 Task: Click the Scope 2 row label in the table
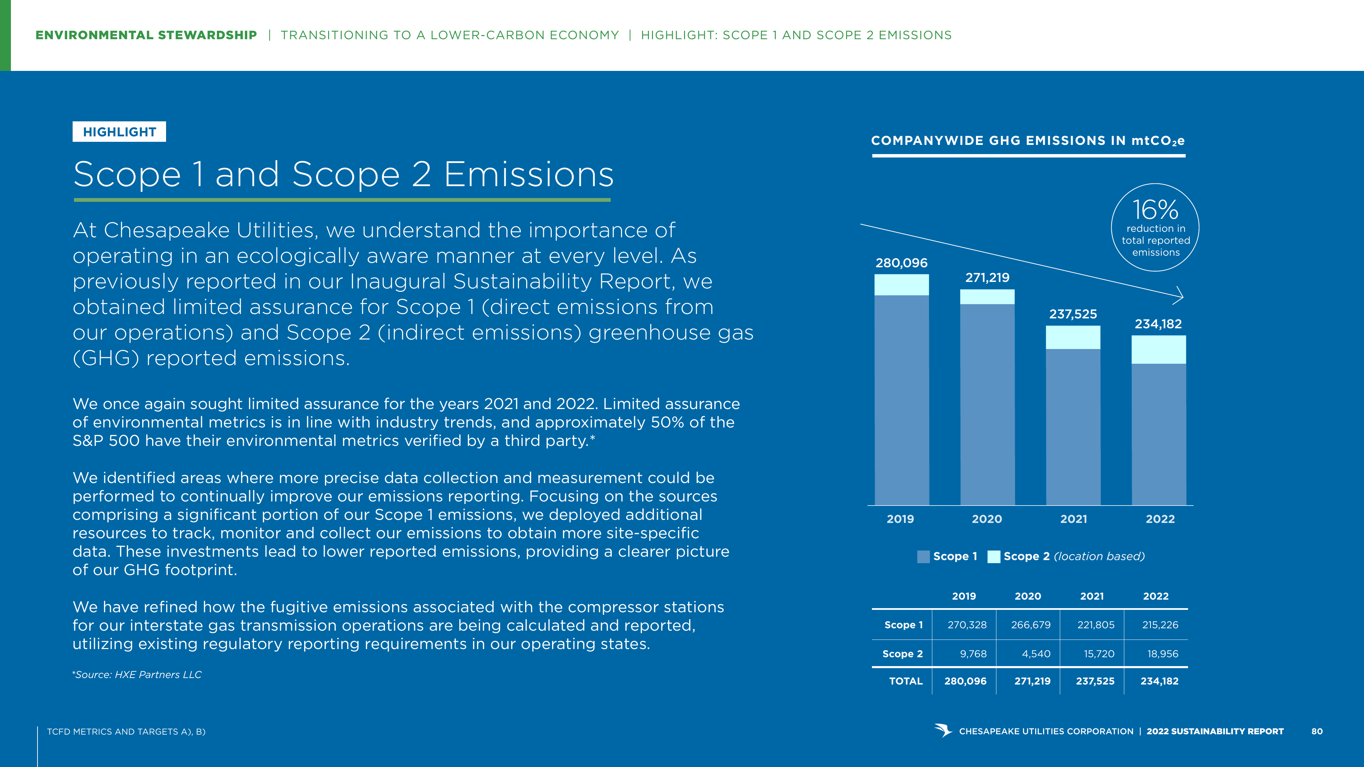[902, 654]
